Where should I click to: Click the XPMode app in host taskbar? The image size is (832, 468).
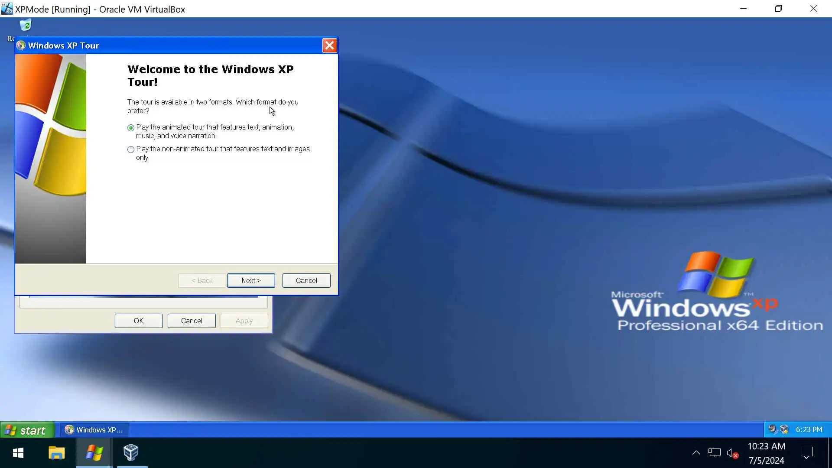coord(94,453)
